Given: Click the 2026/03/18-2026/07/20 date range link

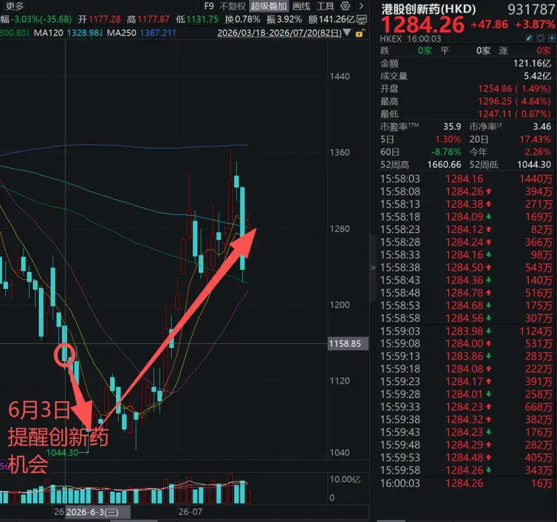Looking at the screenshot, I should click(279, 33).
